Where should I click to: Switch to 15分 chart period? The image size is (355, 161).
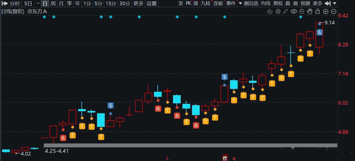111,3
